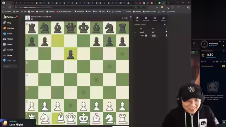The width and height of the screenshot is (226, 127).
Task: Select the white queen on d1
Action: (71, 119)
